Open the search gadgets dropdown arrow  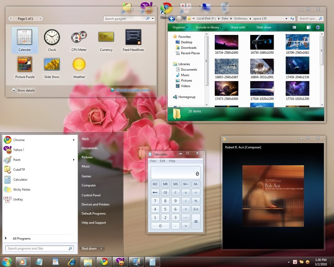coord(153,19)
